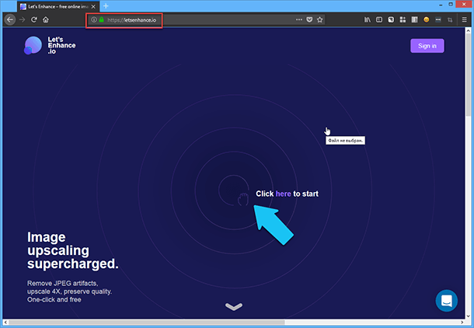Click the forward navigation arrow
This screenshot has height=328, width=474.
coord(22,19)
